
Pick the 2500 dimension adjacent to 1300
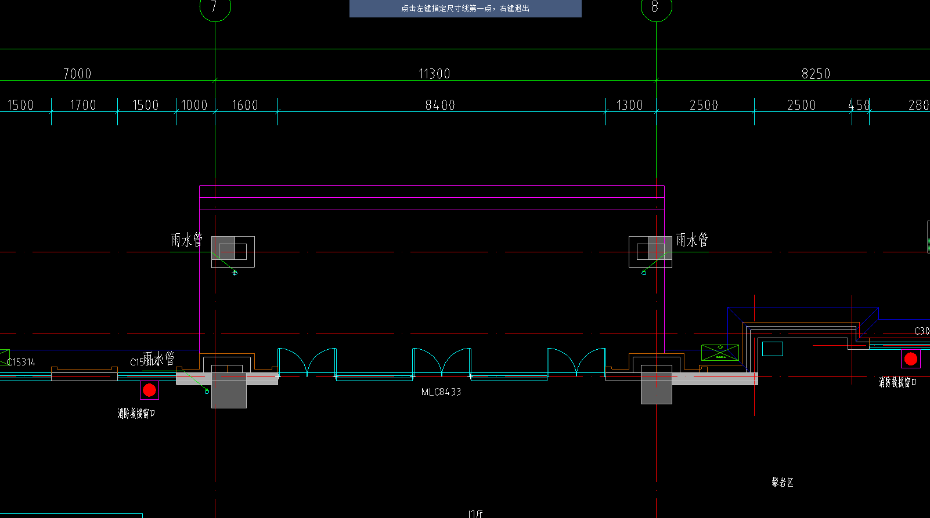click(x=704, y=105)
